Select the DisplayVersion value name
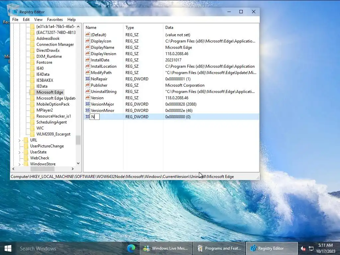The image size is (340, 255). (x=104, y=53)
